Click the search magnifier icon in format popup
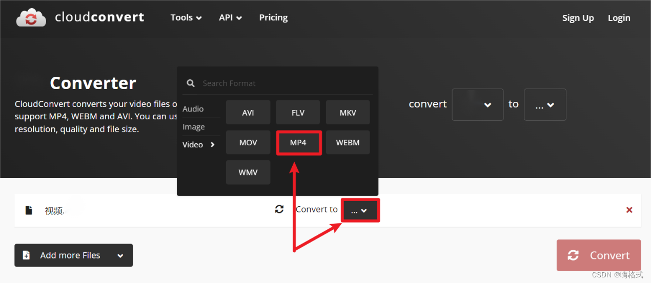The height and width of the screenshot is (283, 651). 191,83
